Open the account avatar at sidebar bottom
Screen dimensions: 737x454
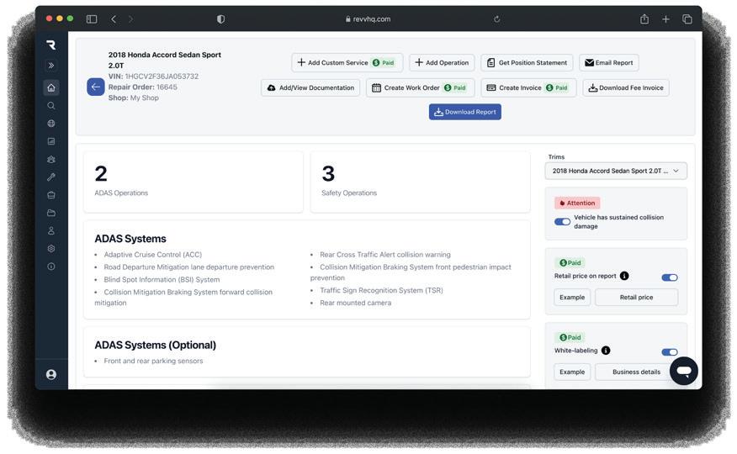pos(51,374)
